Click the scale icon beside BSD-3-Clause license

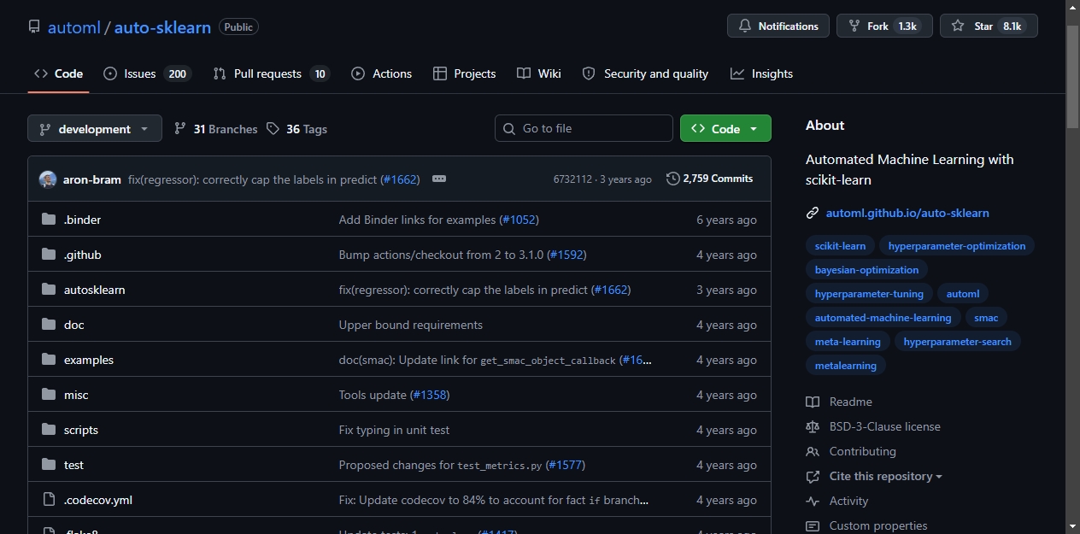813,426
